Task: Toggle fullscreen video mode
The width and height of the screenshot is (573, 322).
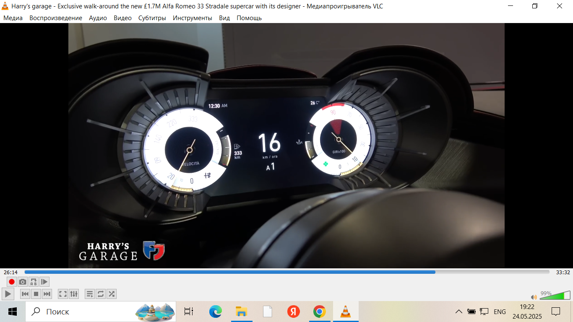Action: pyautogui.click(x=63, y=294)
